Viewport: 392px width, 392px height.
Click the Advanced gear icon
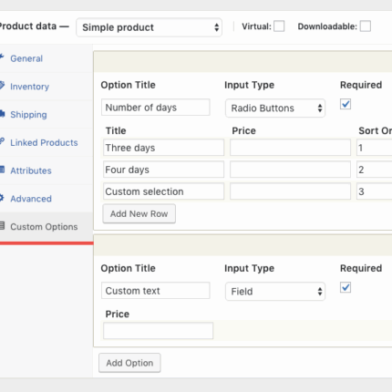point(2,198)
